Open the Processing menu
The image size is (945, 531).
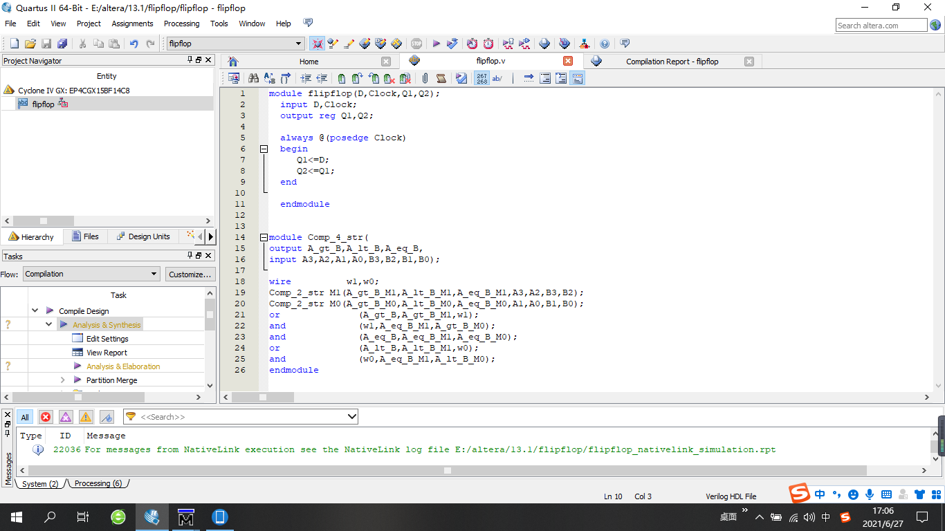(x=181, y=24)
